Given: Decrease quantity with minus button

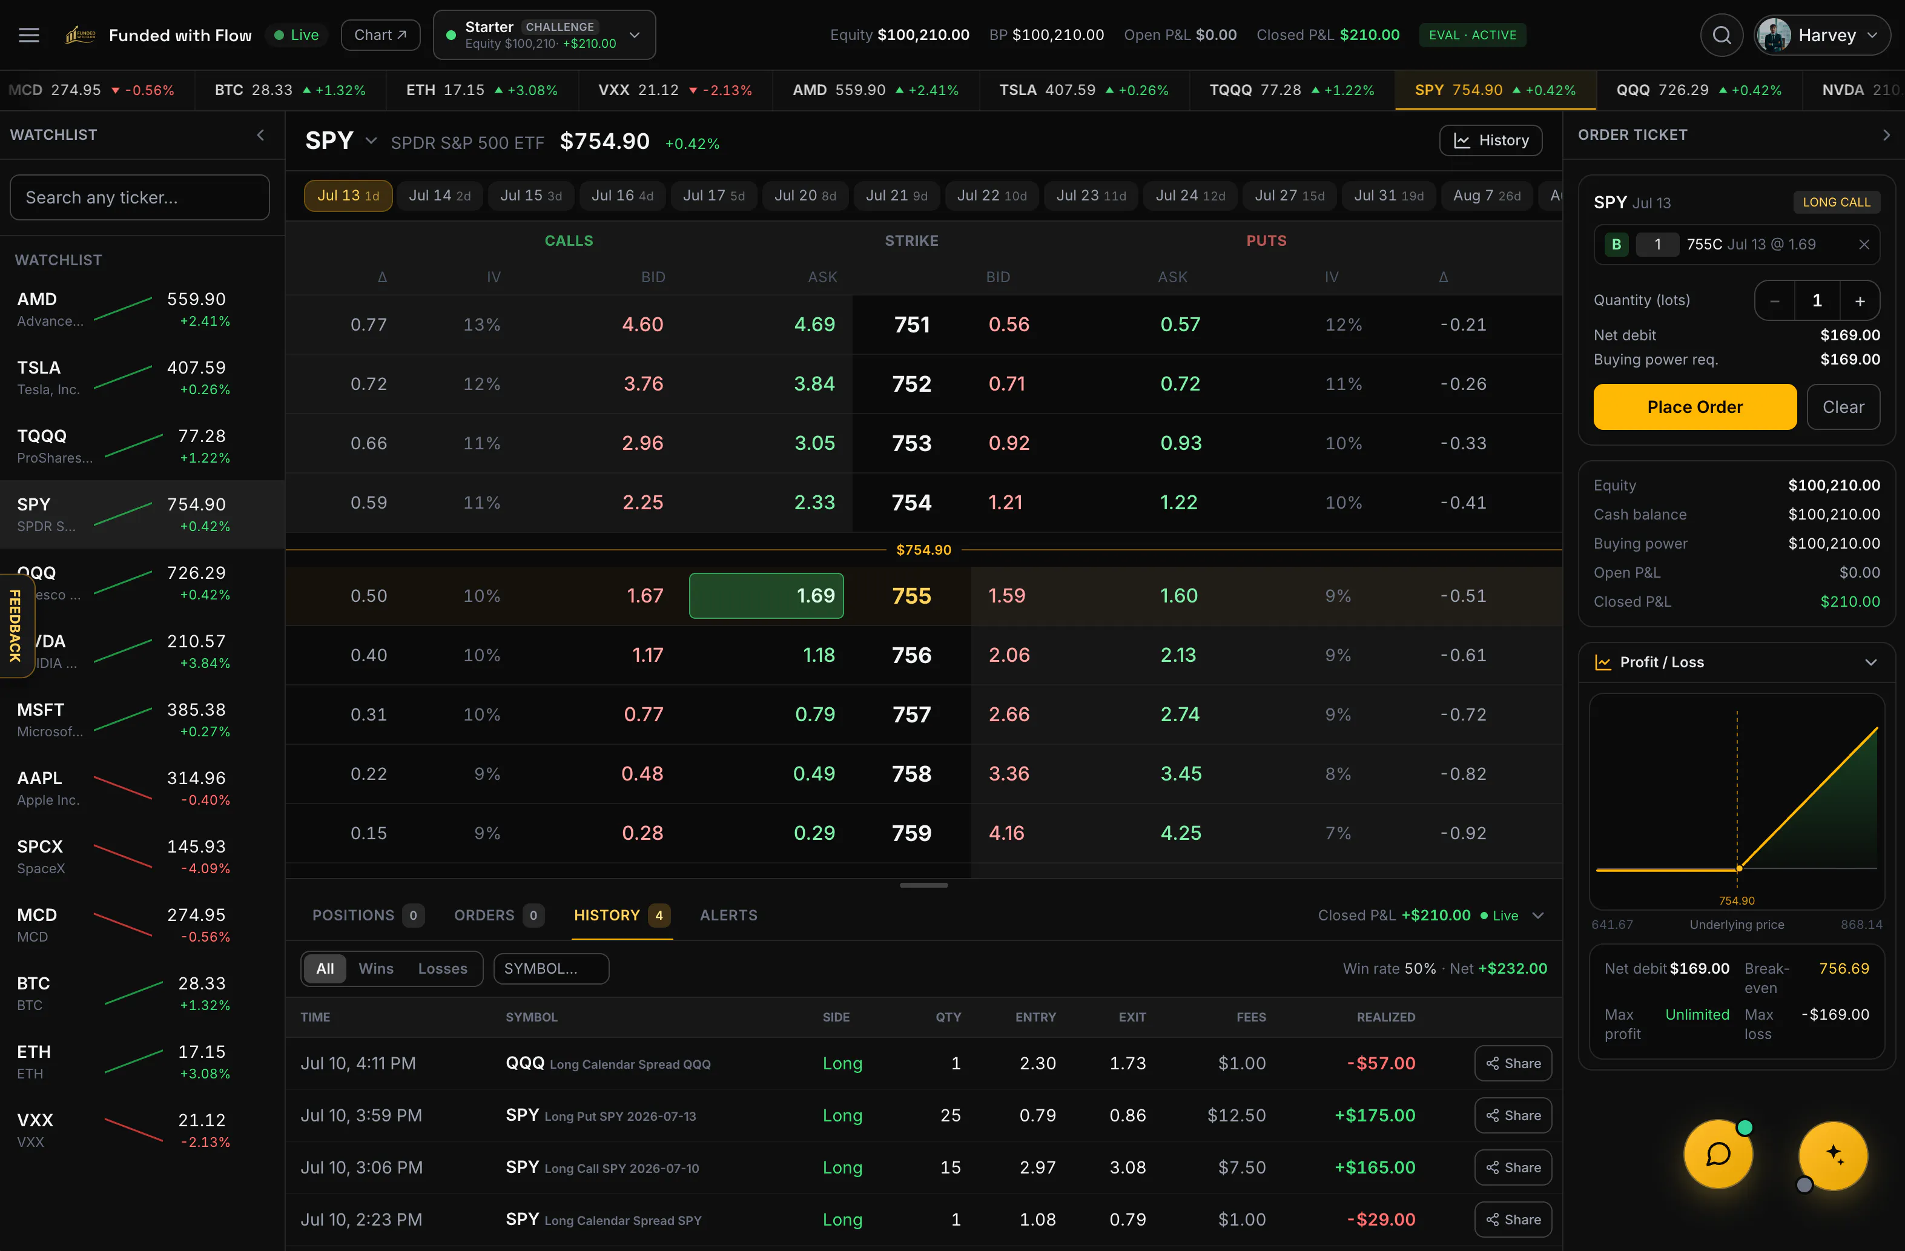Looking at the screenshot, I should click(1775, 301).
